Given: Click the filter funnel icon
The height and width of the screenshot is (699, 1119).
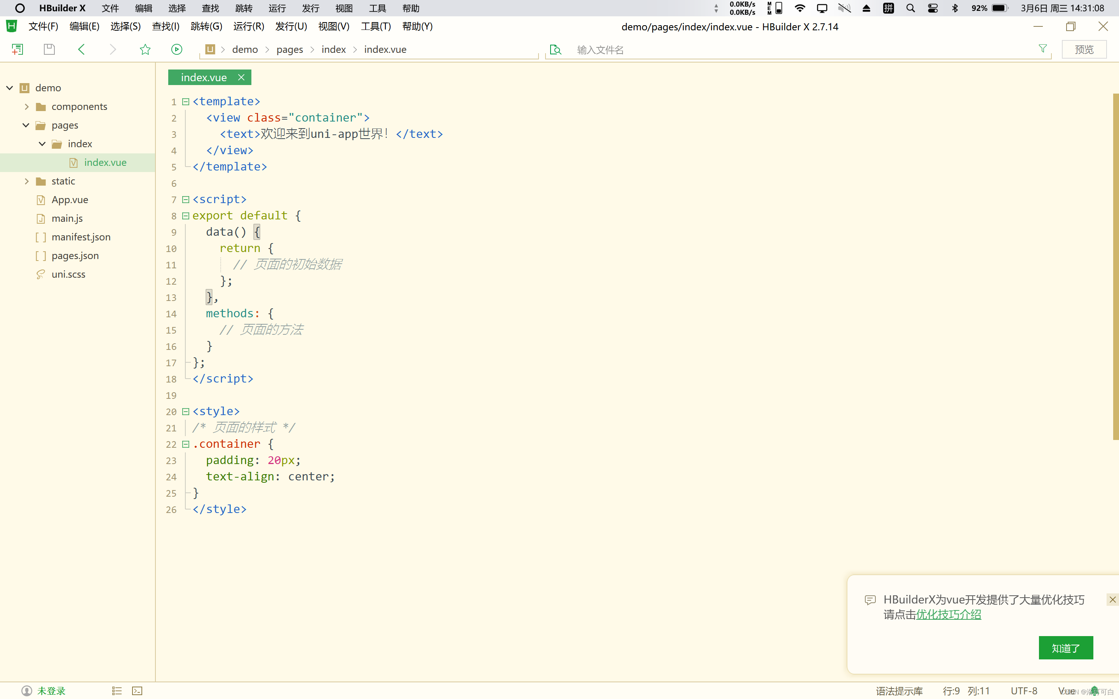Looking at the screenshot, I should click(1042, 49).
